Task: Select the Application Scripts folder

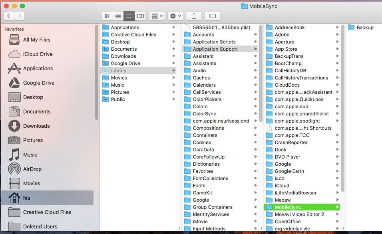Action: (220, 42)
